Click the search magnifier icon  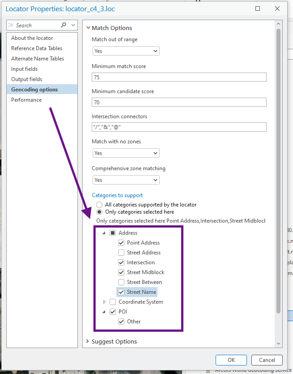[x=64, y=26]
